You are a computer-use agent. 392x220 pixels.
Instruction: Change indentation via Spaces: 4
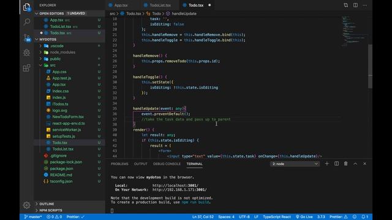(226, 217)
